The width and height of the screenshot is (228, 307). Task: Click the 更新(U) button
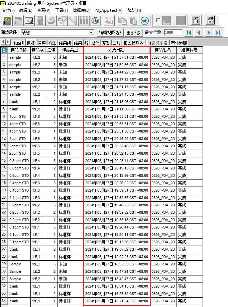pos(133,33)
